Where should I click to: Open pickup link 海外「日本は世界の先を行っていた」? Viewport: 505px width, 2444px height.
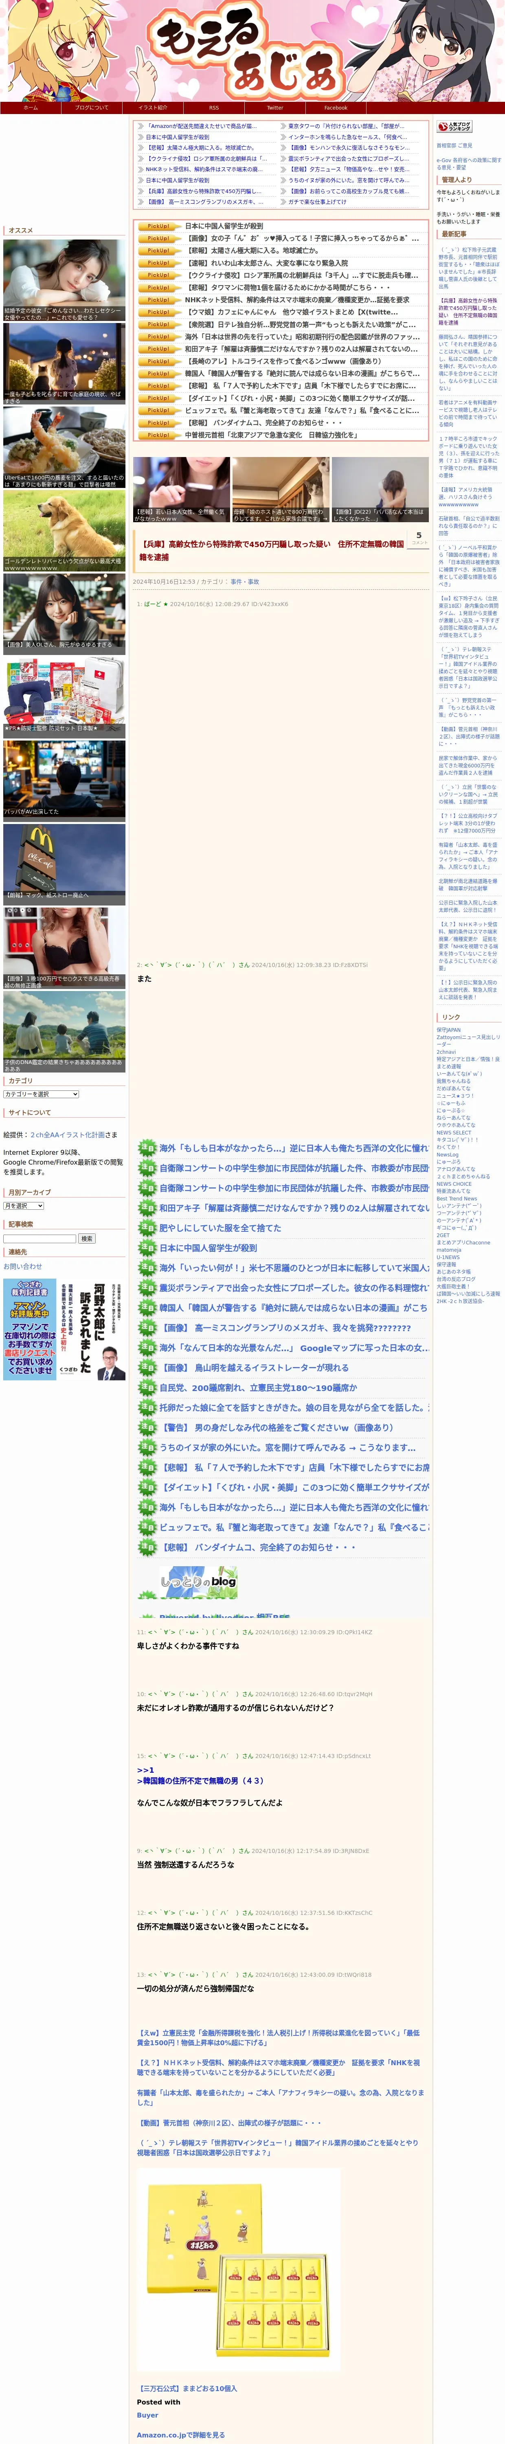[302, 337]
